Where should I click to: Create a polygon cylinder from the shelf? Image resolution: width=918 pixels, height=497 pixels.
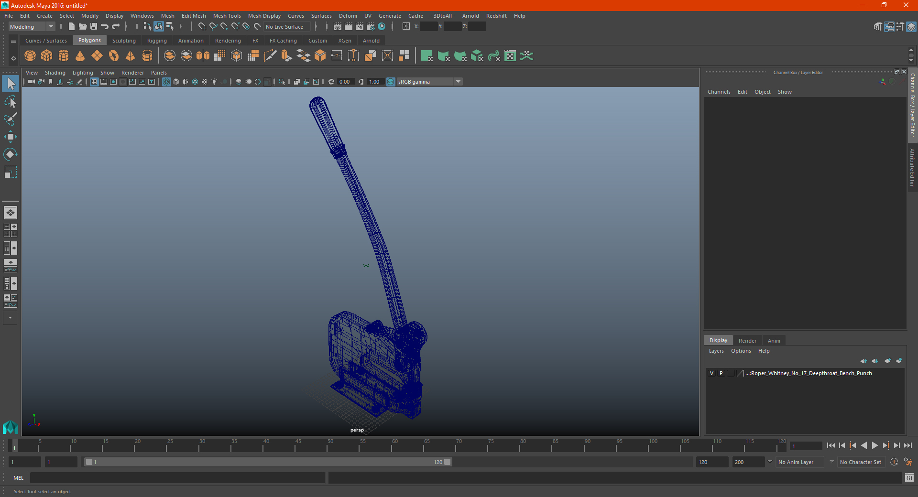click(x=64, y=56)
